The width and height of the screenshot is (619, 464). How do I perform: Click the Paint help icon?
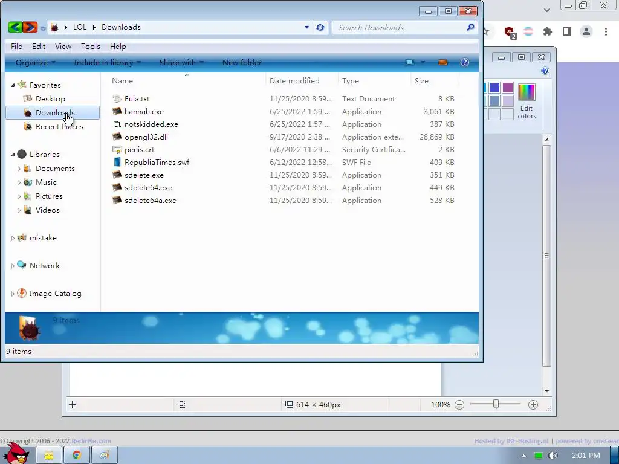coord(545,71)
